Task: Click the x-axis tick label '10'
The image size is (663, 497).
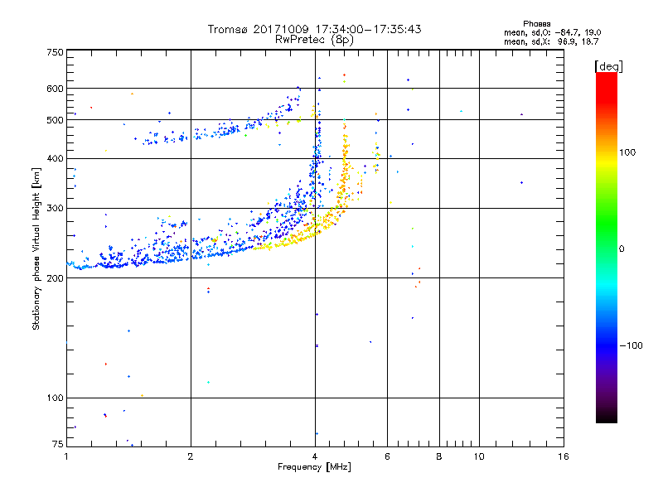Action: tap(479, 456)
